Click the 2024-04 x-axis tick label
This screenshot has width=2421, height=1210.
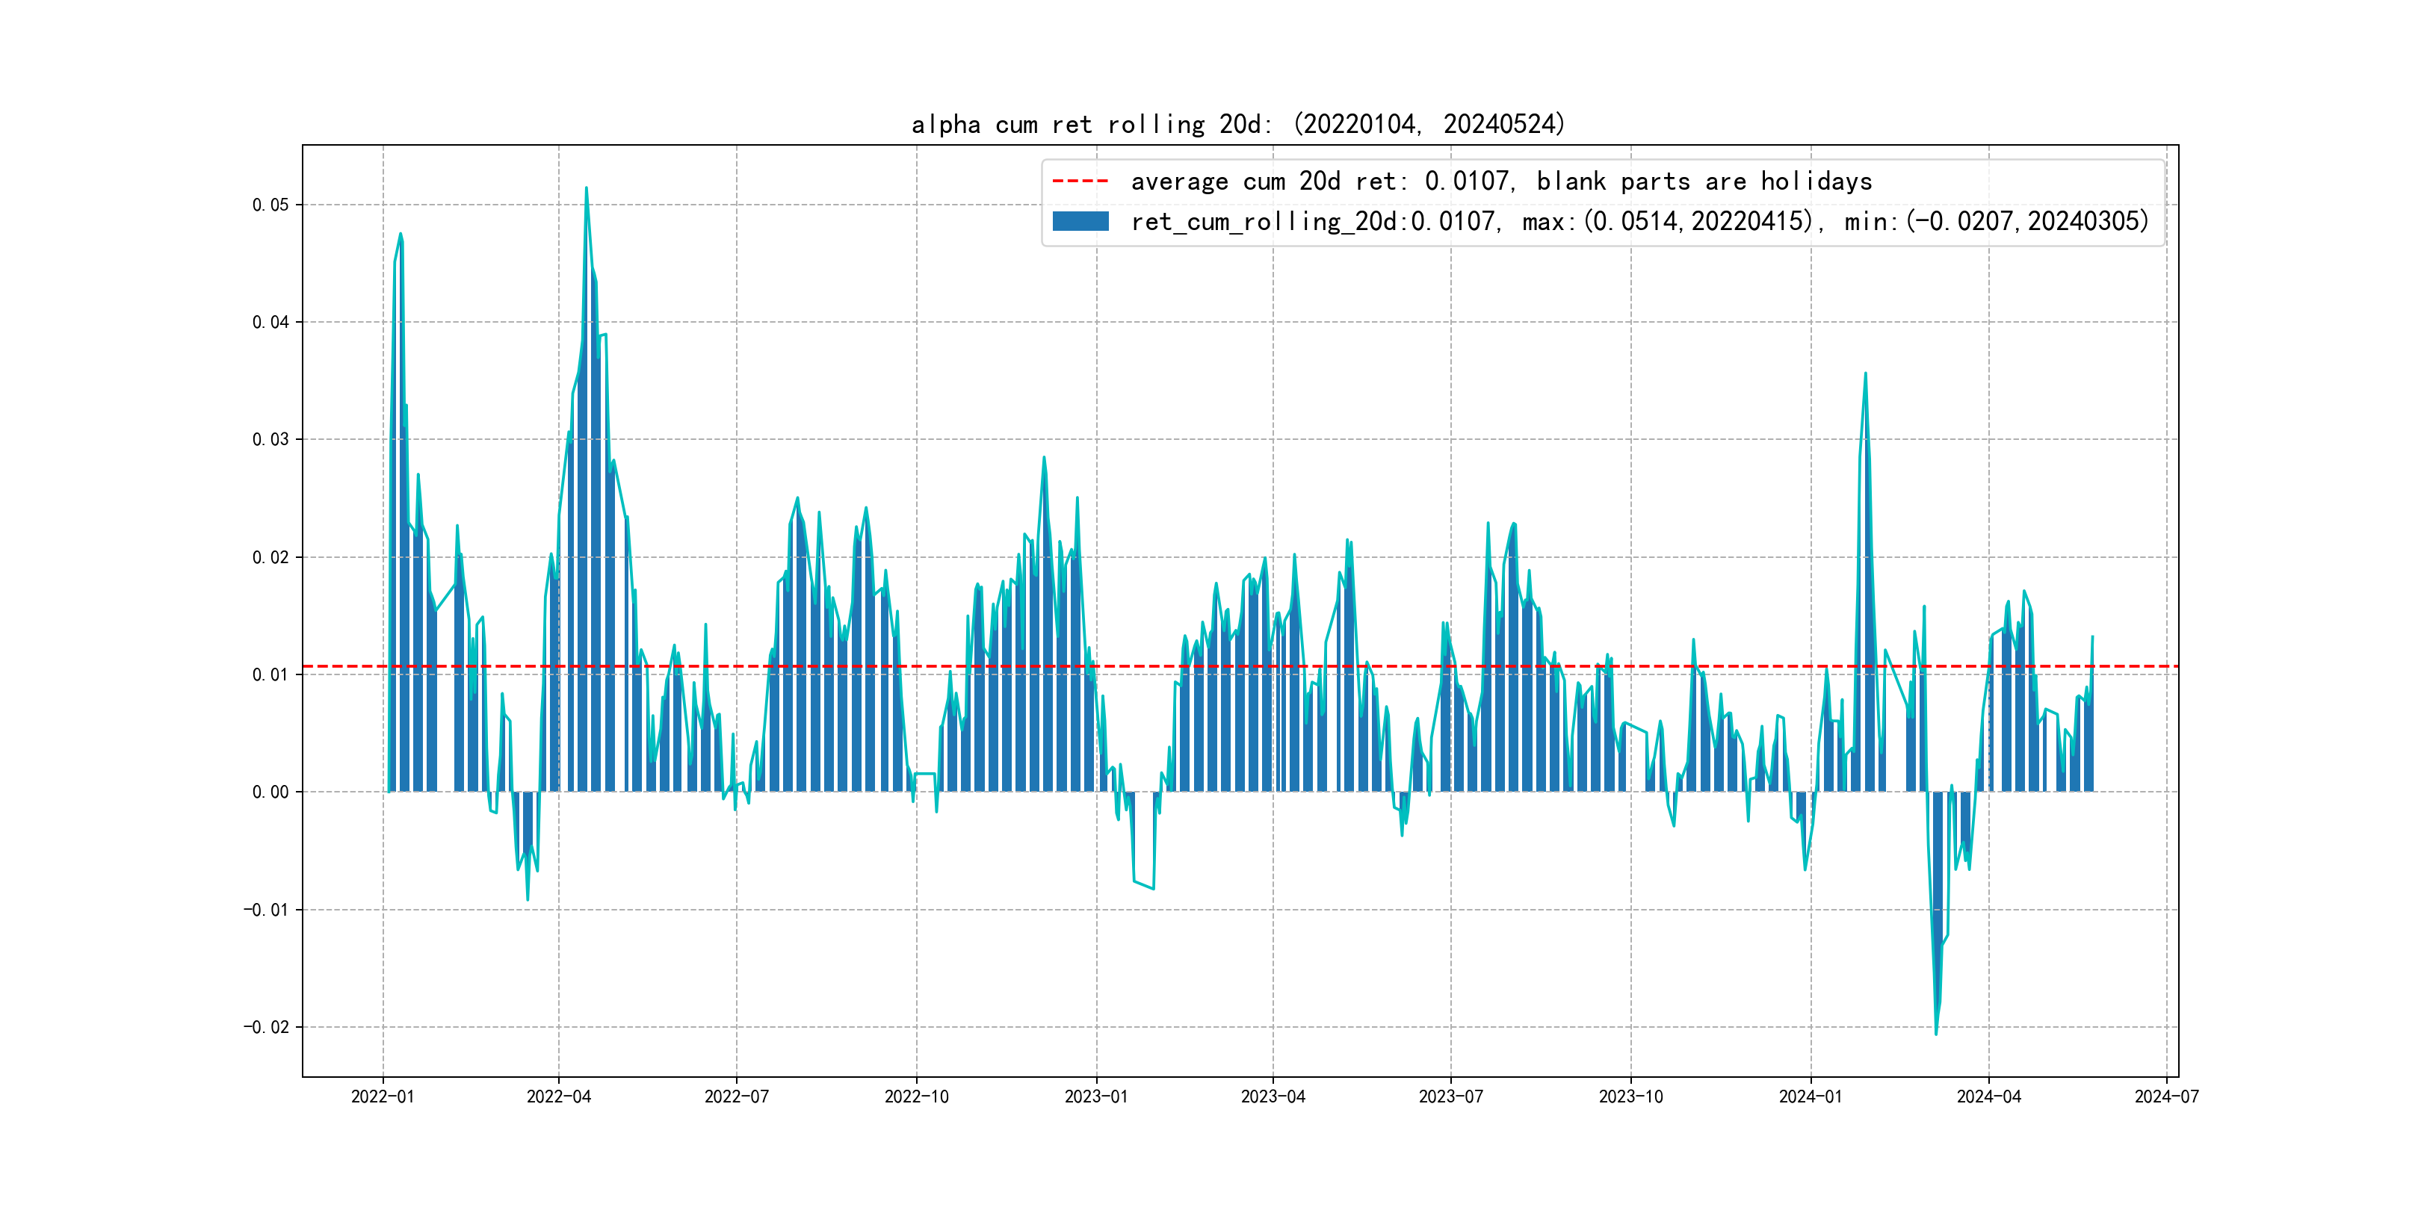pyautogui.click(x=1988, y=1096)
